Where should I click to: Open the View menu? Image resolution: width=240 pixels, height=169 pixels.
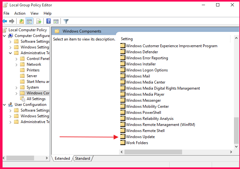click(34, 13)
